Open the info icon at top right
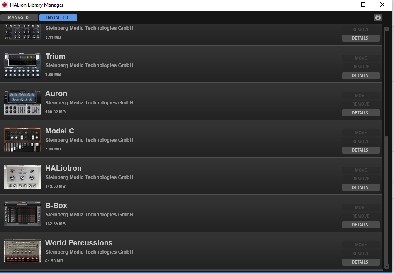 pos(378,17)
